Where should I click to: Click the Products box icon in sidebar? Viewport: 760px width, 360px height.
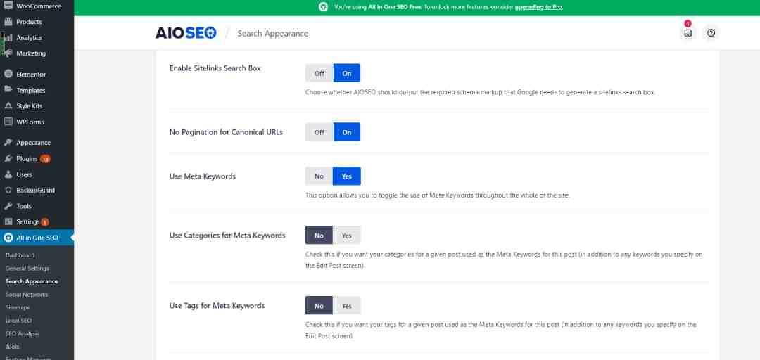coord(8,22)
